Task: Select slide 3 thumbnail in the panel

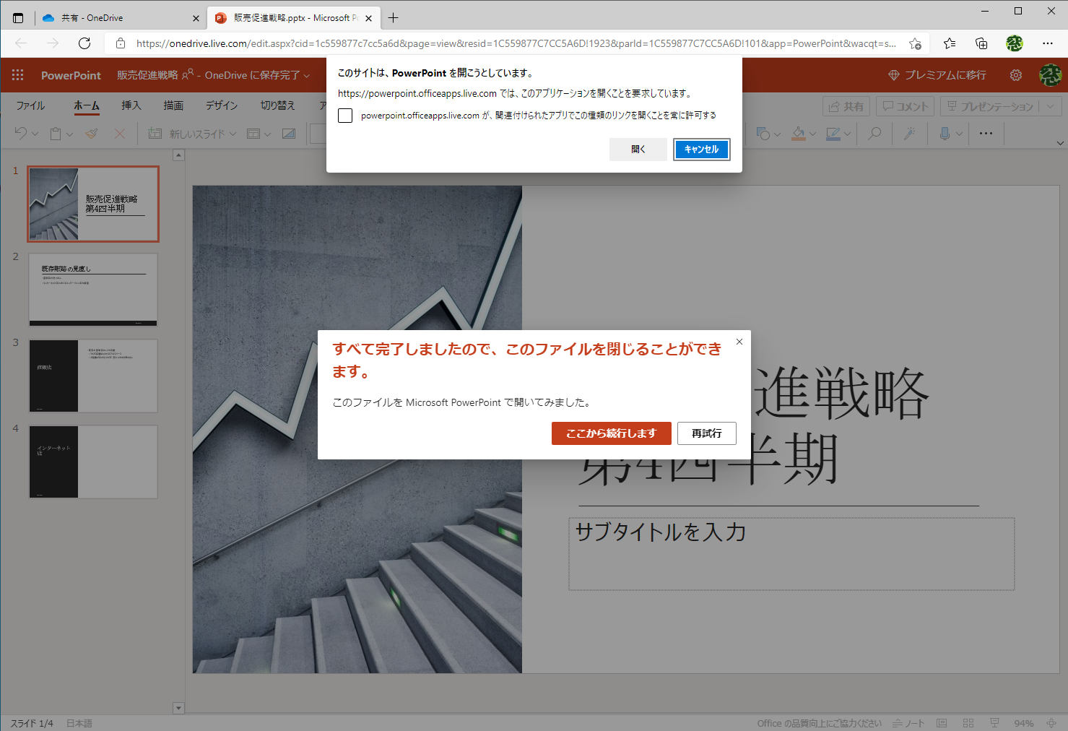Action: click(x=92, y=376)
